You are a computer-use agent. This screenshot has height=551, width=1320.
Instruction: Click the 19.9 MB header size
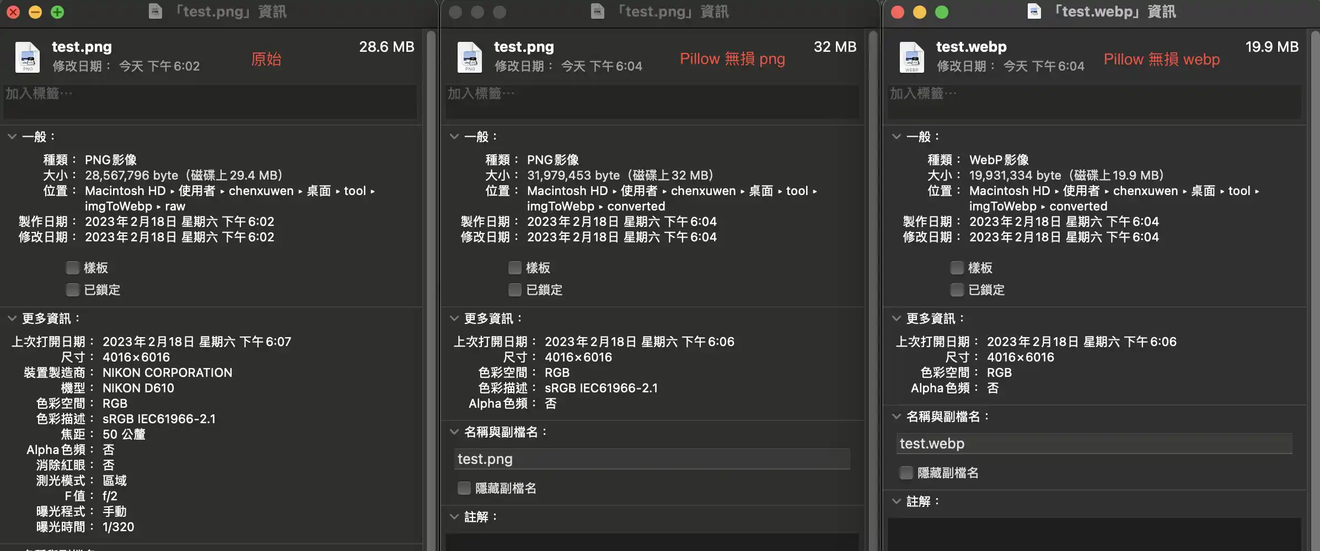click(1271, 47)
